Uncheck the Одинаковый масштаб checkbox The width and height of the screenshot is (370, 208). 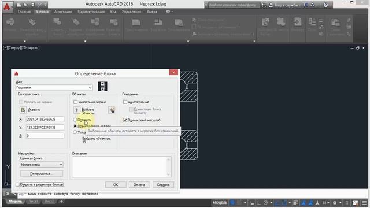pos(125,120)
